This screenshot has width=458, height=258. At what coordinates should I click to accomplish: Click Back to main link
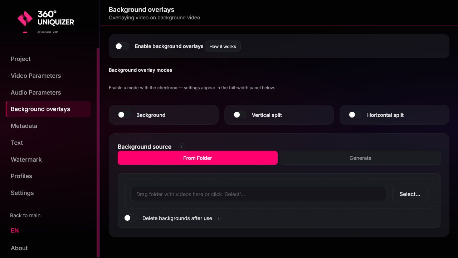(25, 215)
